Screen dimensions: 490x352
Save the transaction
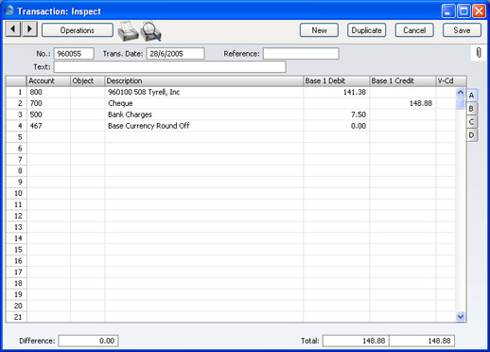point(462,30)
